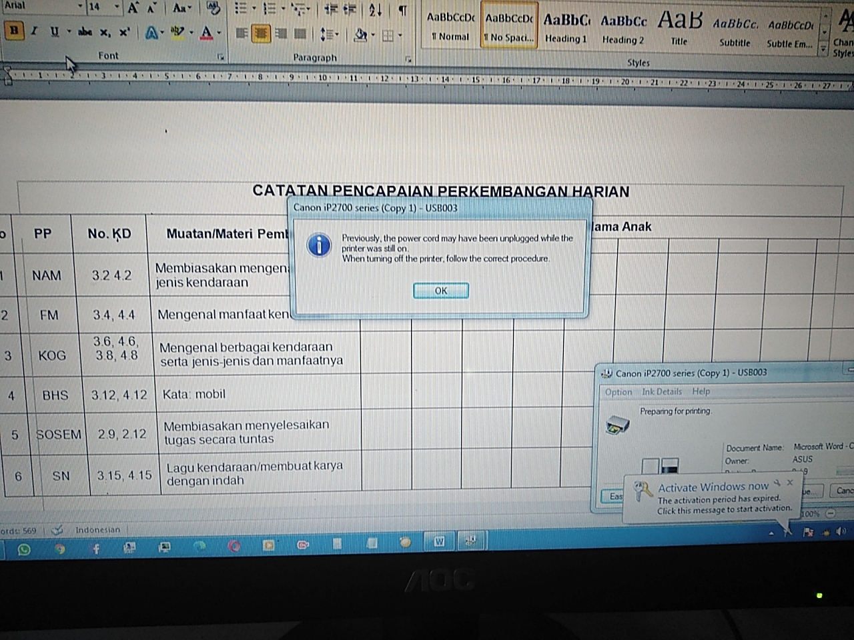Image resolution: width=854 pixels, height=640 pixels.
Task: Select the Heading 2 style
Action: 624,28
